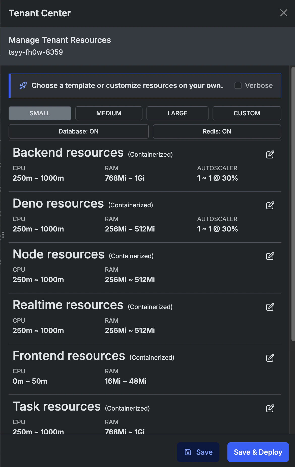This screenshot has width=295, height=467.
Task: Click Deno RAM value 256Mi ~ 512Mi
Action: [130, 229]
